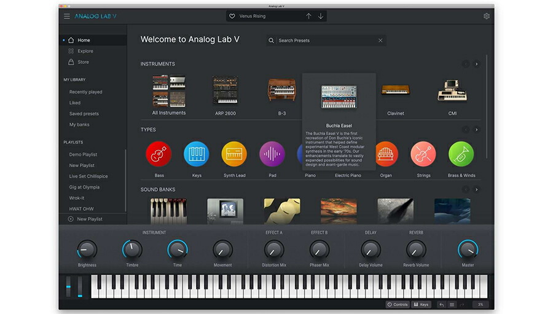Filter by Synth Lead type
553x314 pixels.
(234, 154)
